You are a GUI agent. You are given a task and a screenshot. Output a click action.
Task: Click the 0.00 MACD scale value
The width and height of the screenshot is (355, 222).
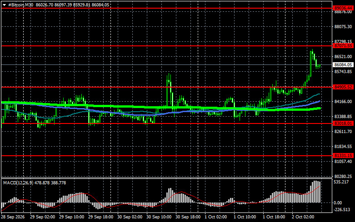pyautogui.click(x=338, y=203)
